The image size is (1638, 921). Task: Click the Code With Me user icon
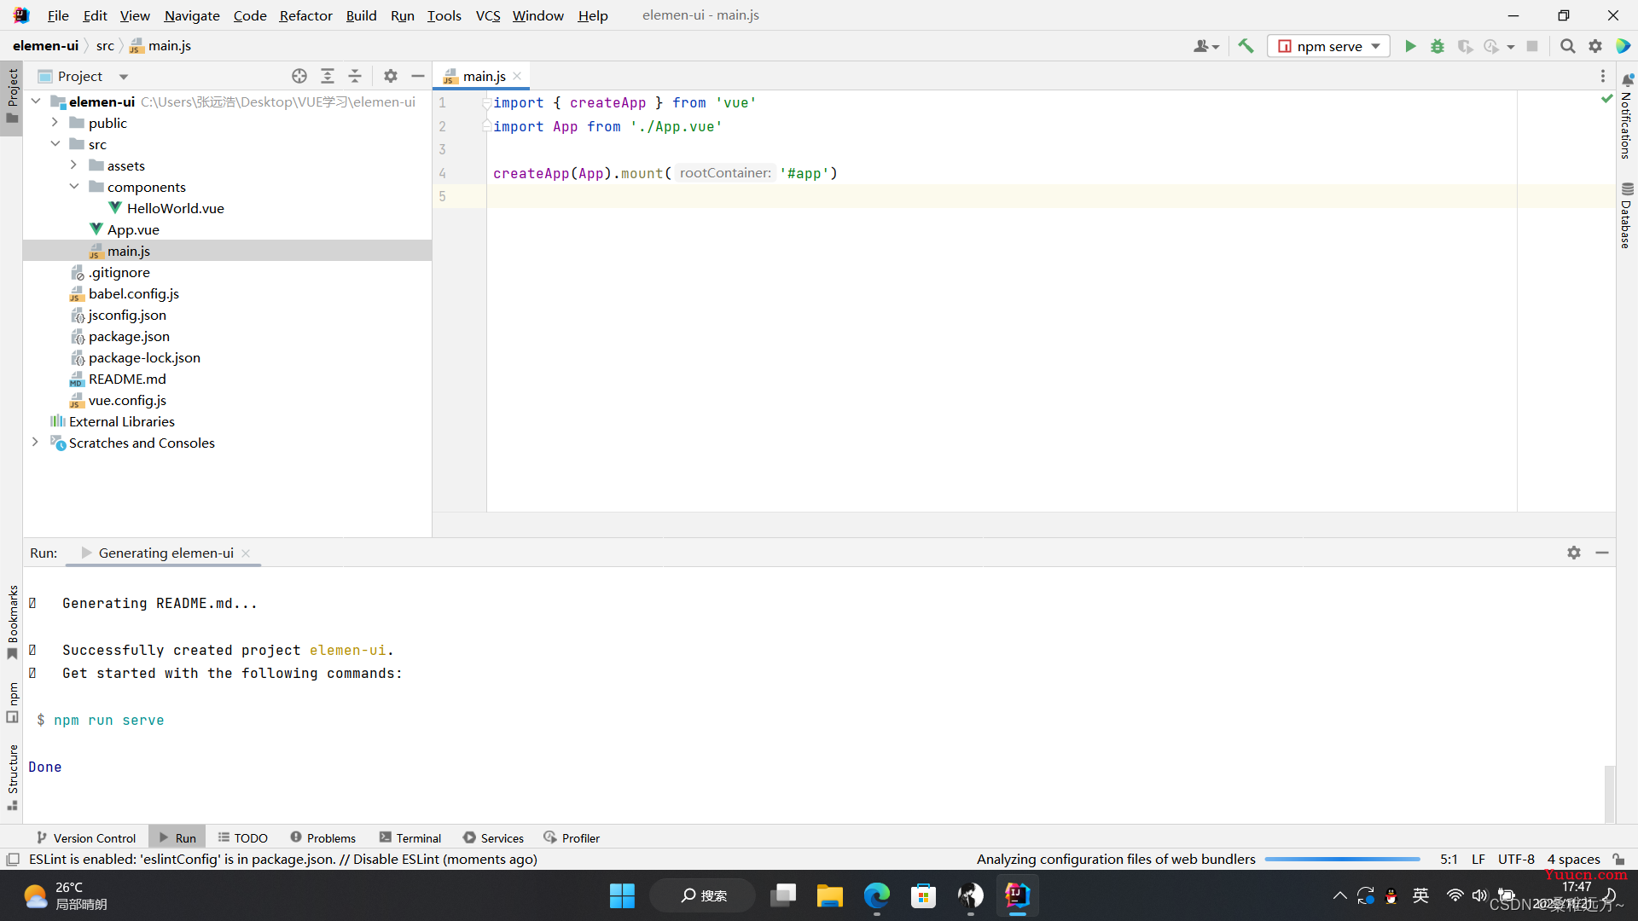click(1205, 46)
